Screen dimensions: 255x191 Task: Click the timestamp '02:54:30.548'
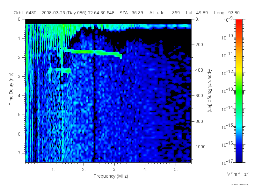click(x=101, y=13)
